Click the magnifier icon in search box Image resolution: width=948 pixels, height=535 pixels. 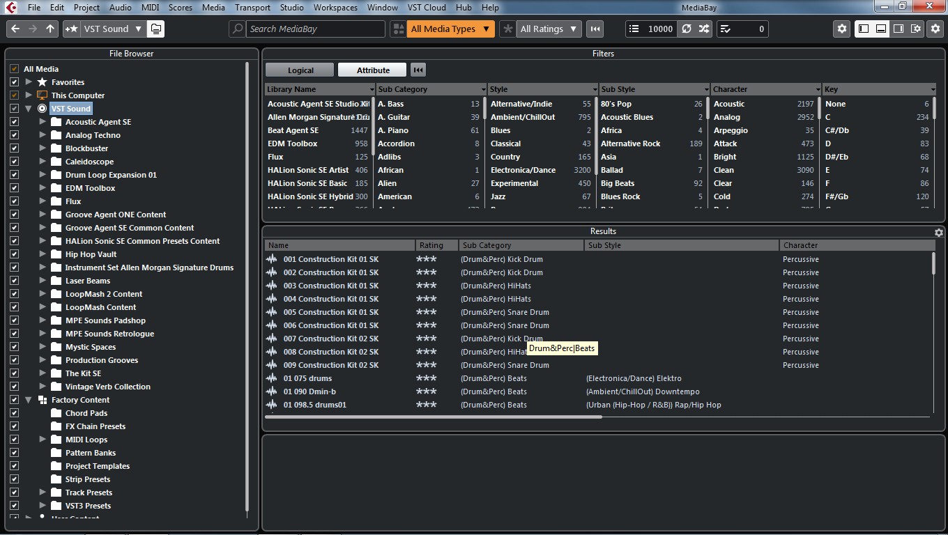pyautogui.click(x=238, y=29)
